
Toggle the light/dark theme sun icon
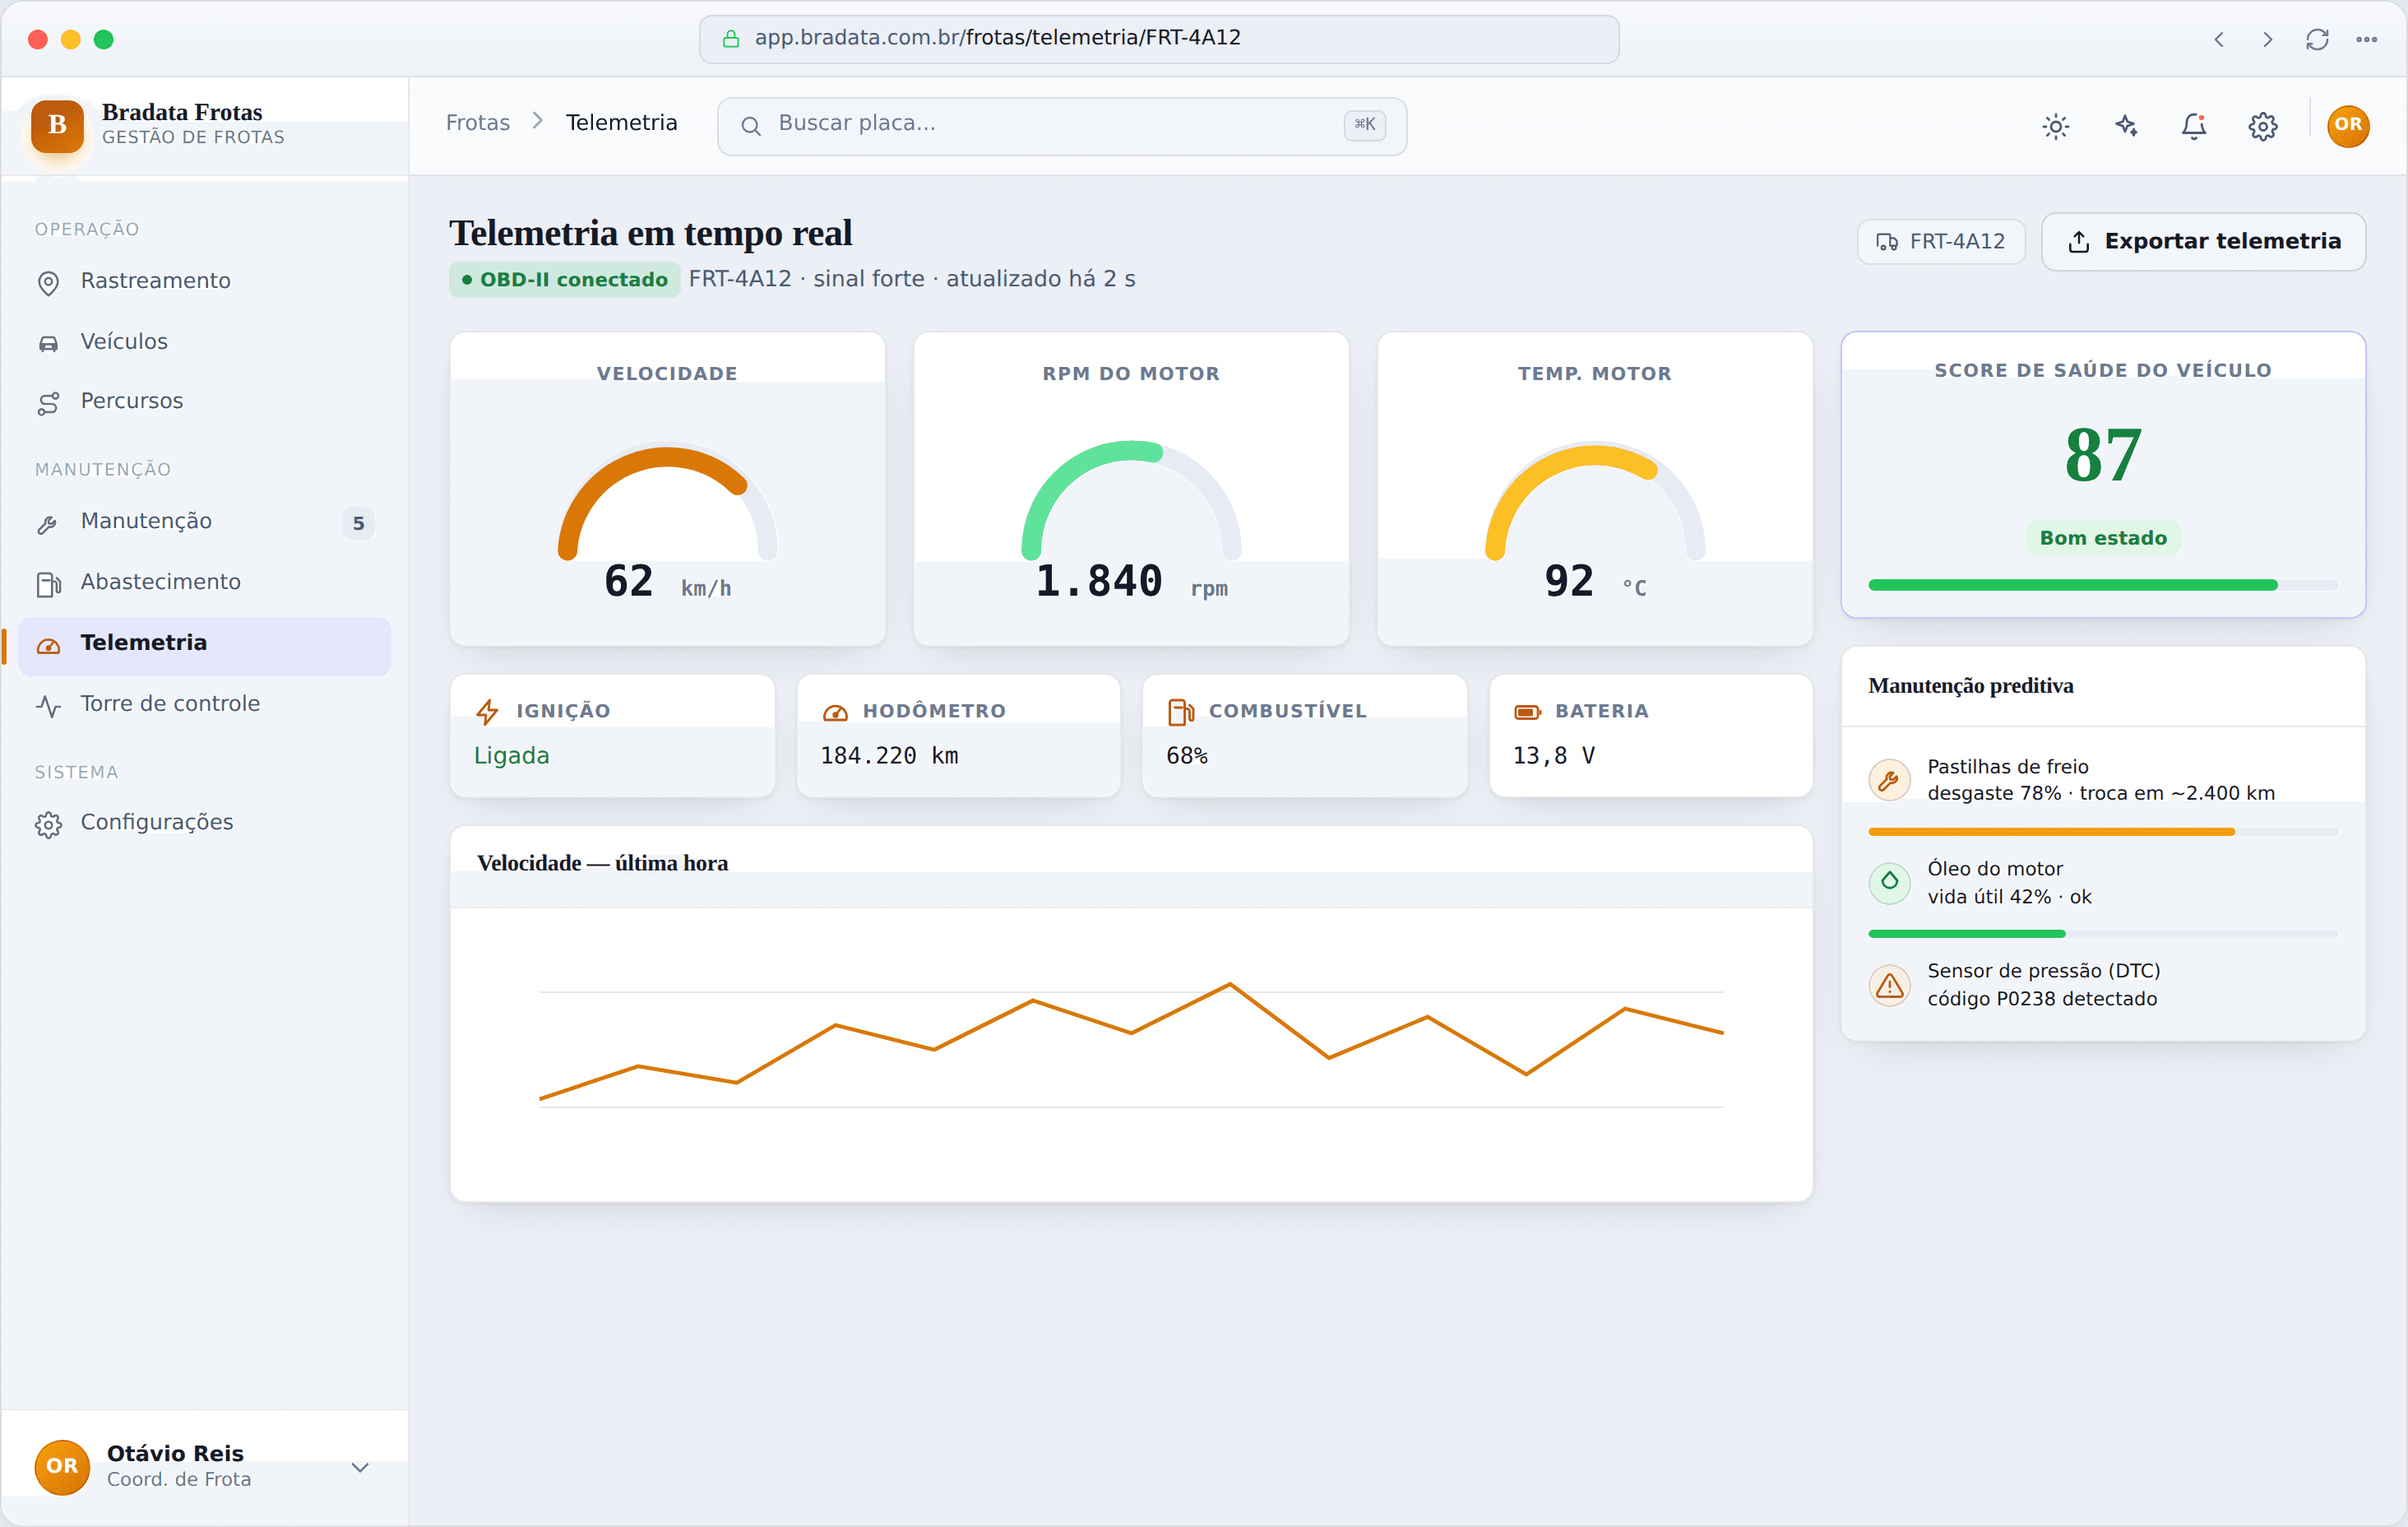(2055, 126)
